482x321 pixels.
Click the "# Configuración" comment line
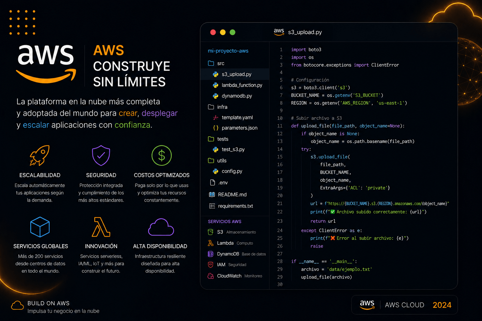pos(310,80)
